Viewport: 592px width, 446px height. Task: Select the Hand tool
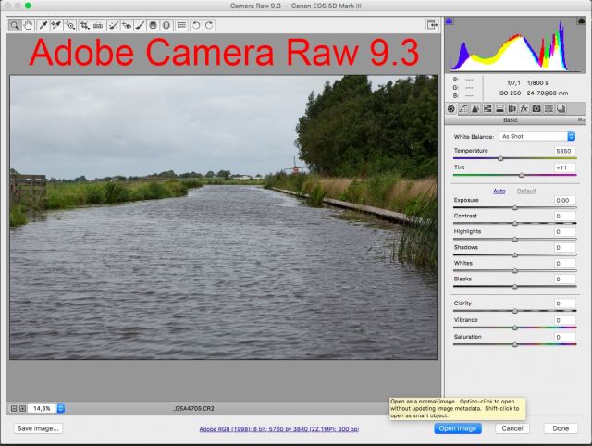pos(28,25)
